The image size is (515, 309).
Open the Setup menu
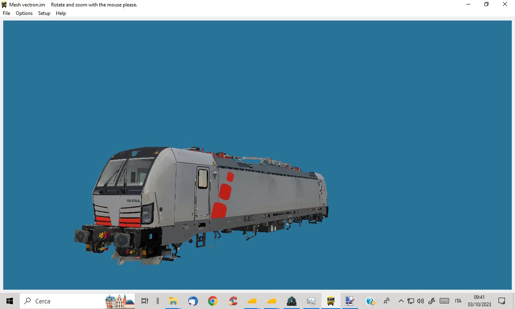(44, 13)
